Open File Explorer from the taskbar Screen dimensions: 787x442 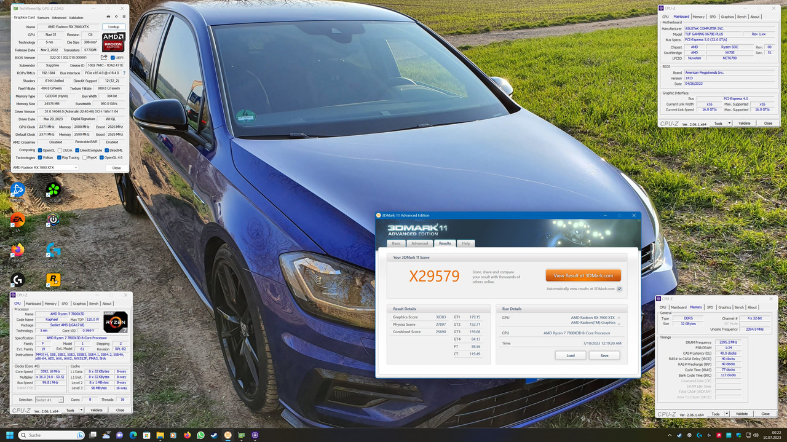pos(160,435)
